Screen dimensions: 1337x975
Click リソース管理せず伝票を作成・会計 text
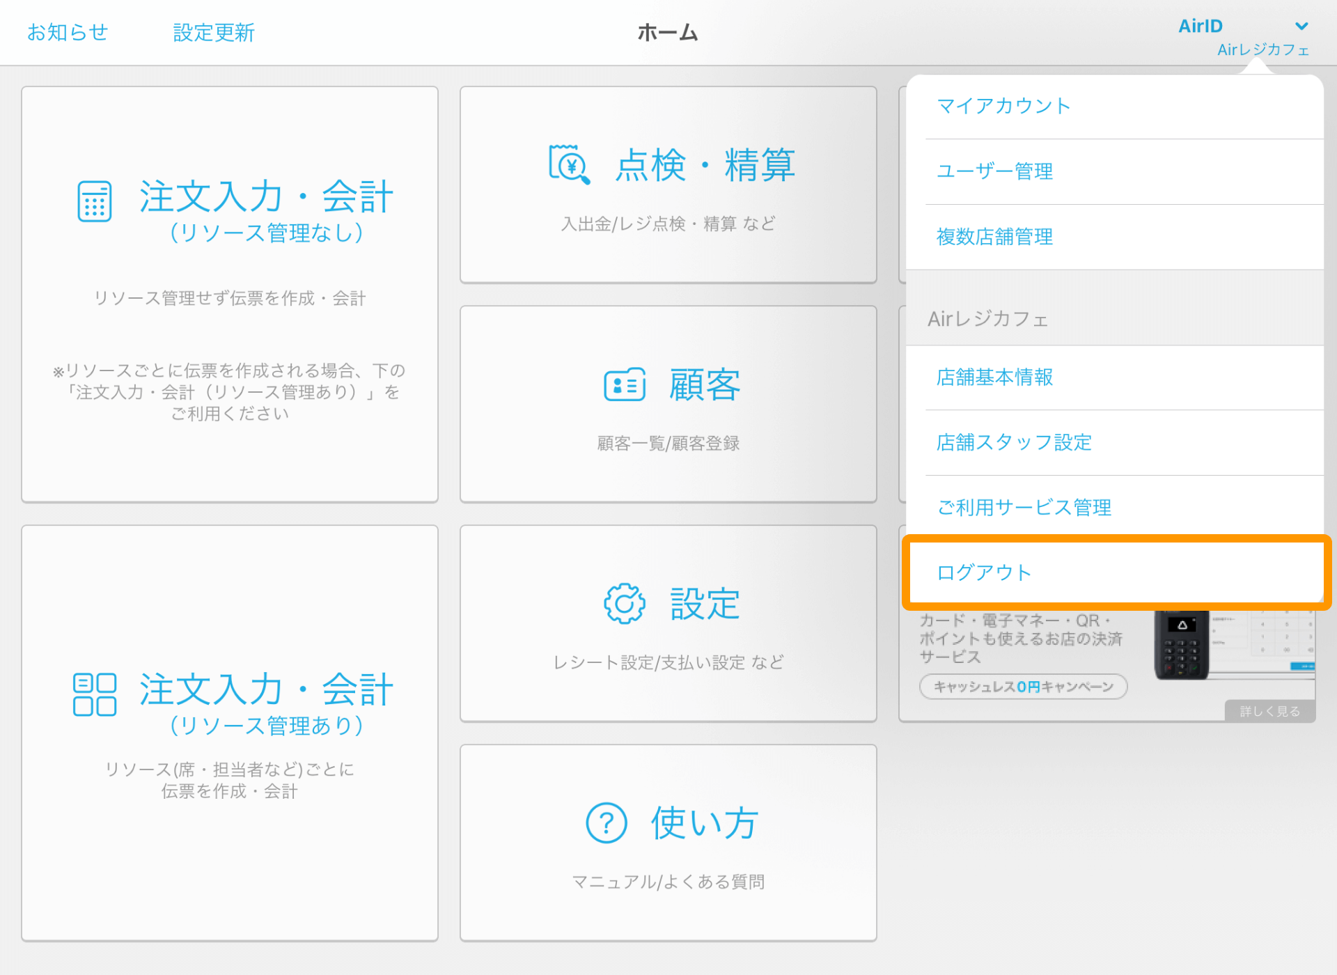[230, 298]
